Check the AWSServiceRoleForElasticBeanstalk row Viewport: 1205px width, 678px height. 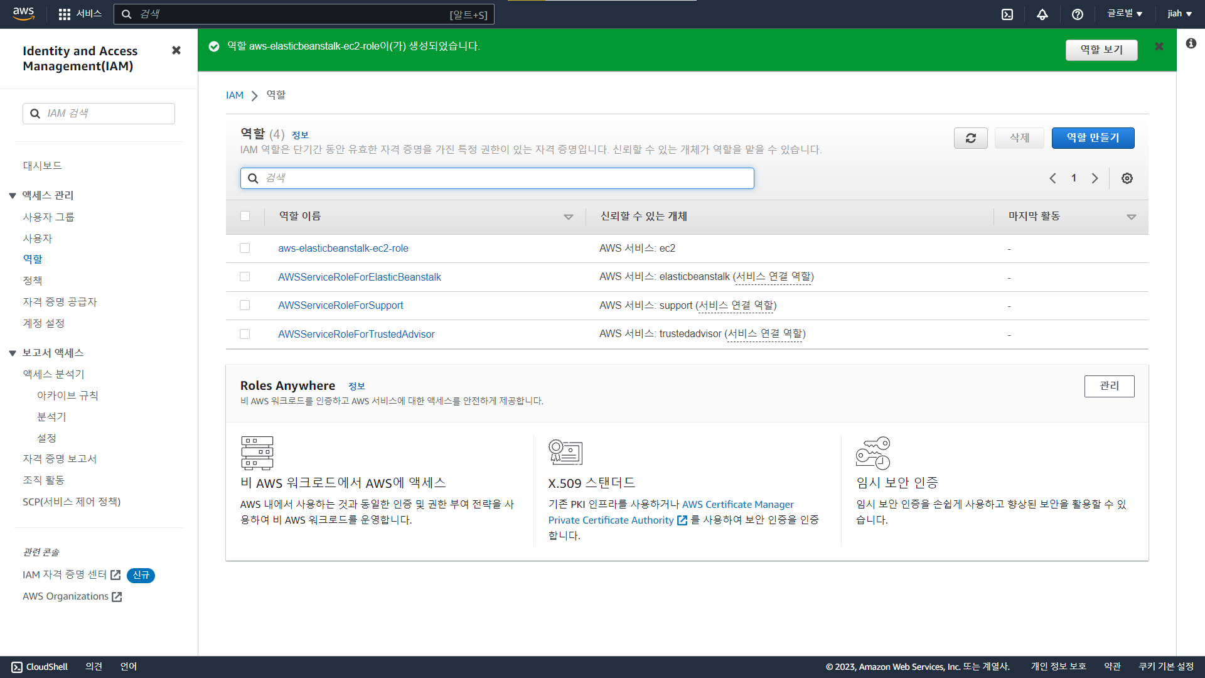click(x=245, y=277)
